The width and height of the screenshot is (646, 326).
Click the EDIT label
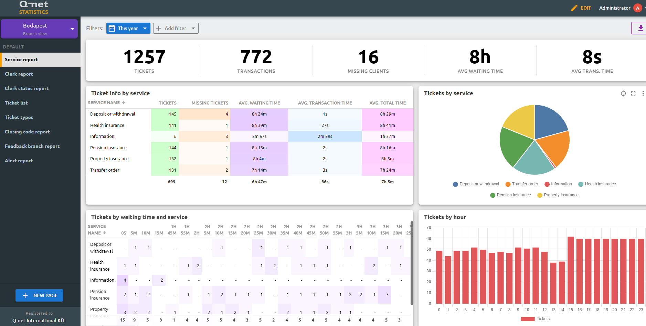pos(586,8)
